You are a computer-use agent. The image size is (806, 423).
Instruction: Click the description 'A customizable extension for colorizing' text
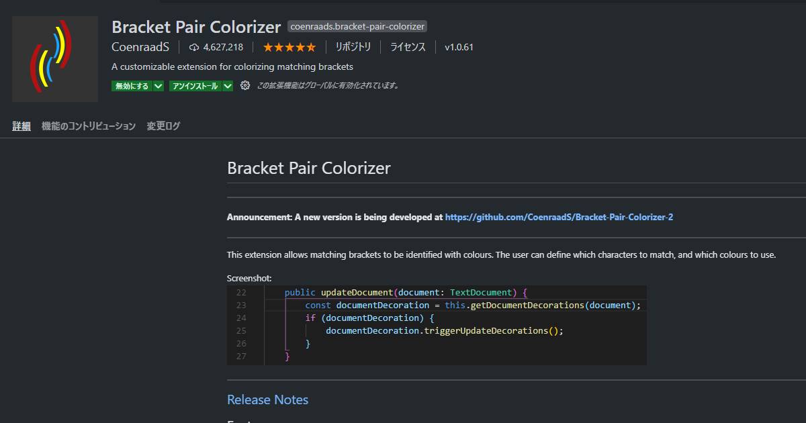tap(232, 66)
